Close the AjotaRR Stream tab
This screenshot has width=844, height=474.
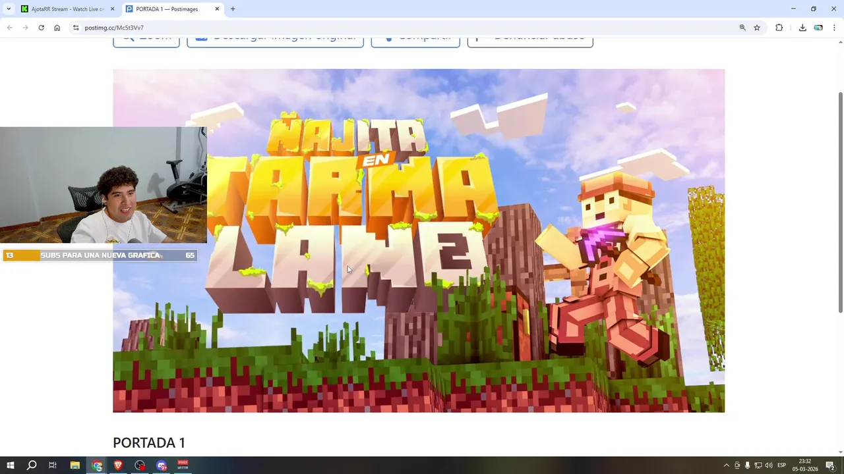[x=112, y=9]
